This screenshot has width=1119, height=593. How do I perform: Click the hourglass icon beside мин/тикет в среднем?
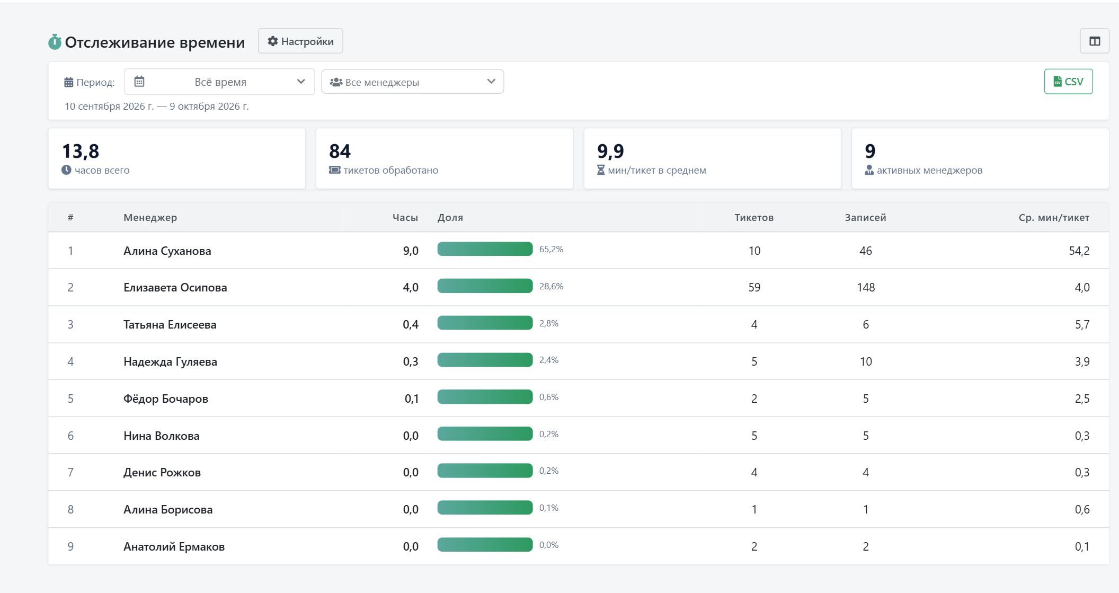tap(601, 170)
